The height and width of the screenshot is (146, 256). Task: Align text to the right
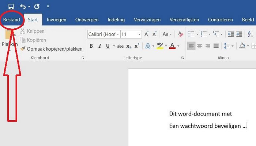(x=208, y=46)
